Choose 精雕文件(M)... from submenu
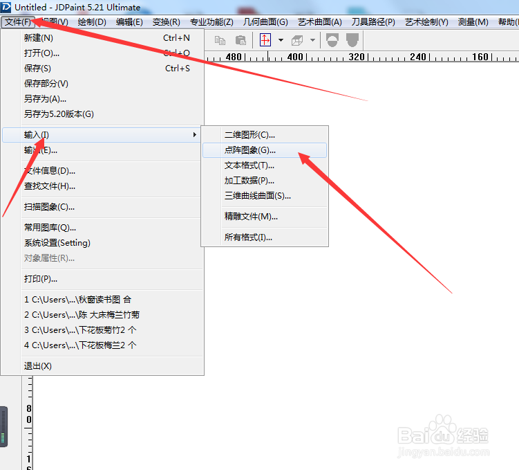The image size is (519, 470). (x=265, y=217)
